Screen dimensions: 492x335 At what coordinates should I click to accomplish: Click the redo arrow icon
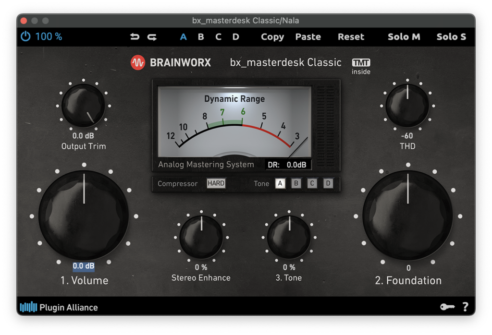coord(152,37)
